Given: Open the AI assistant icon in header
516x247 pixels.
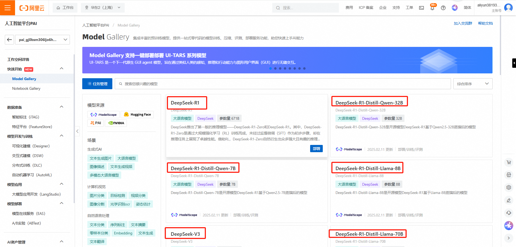Looking at the screenshot, I should 454,8.
